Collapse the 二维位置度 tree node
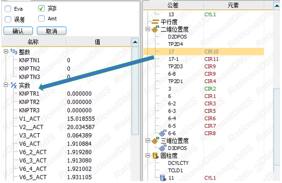This screenshot has width=282, height=183. [148, 29]
